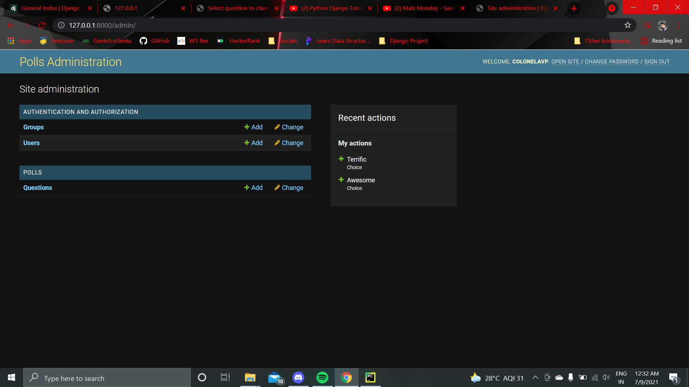Open Spotify from the taskbar

pyautogui.click(x=322, y=377)
